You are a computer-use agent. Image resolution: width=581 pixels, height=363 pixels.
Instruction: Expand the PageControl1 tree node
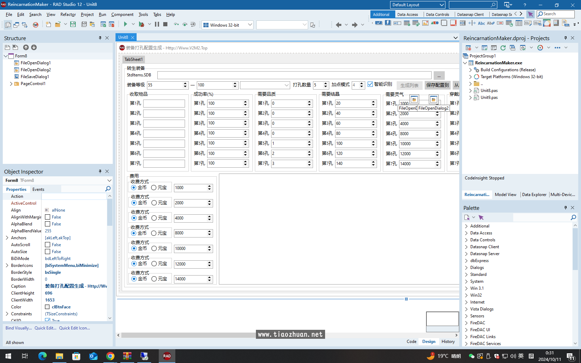(x=11, y=84)
